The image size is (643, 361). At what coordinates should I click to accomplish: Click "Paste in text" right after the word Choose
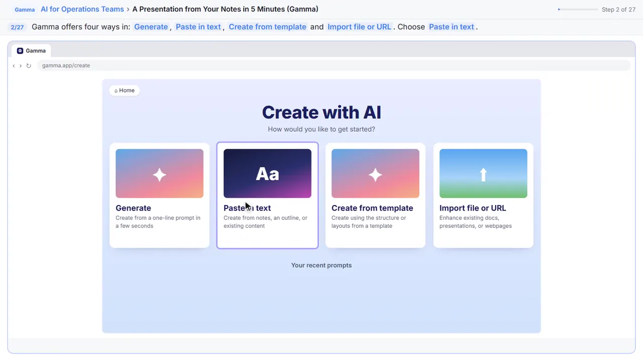pos(452,27)
